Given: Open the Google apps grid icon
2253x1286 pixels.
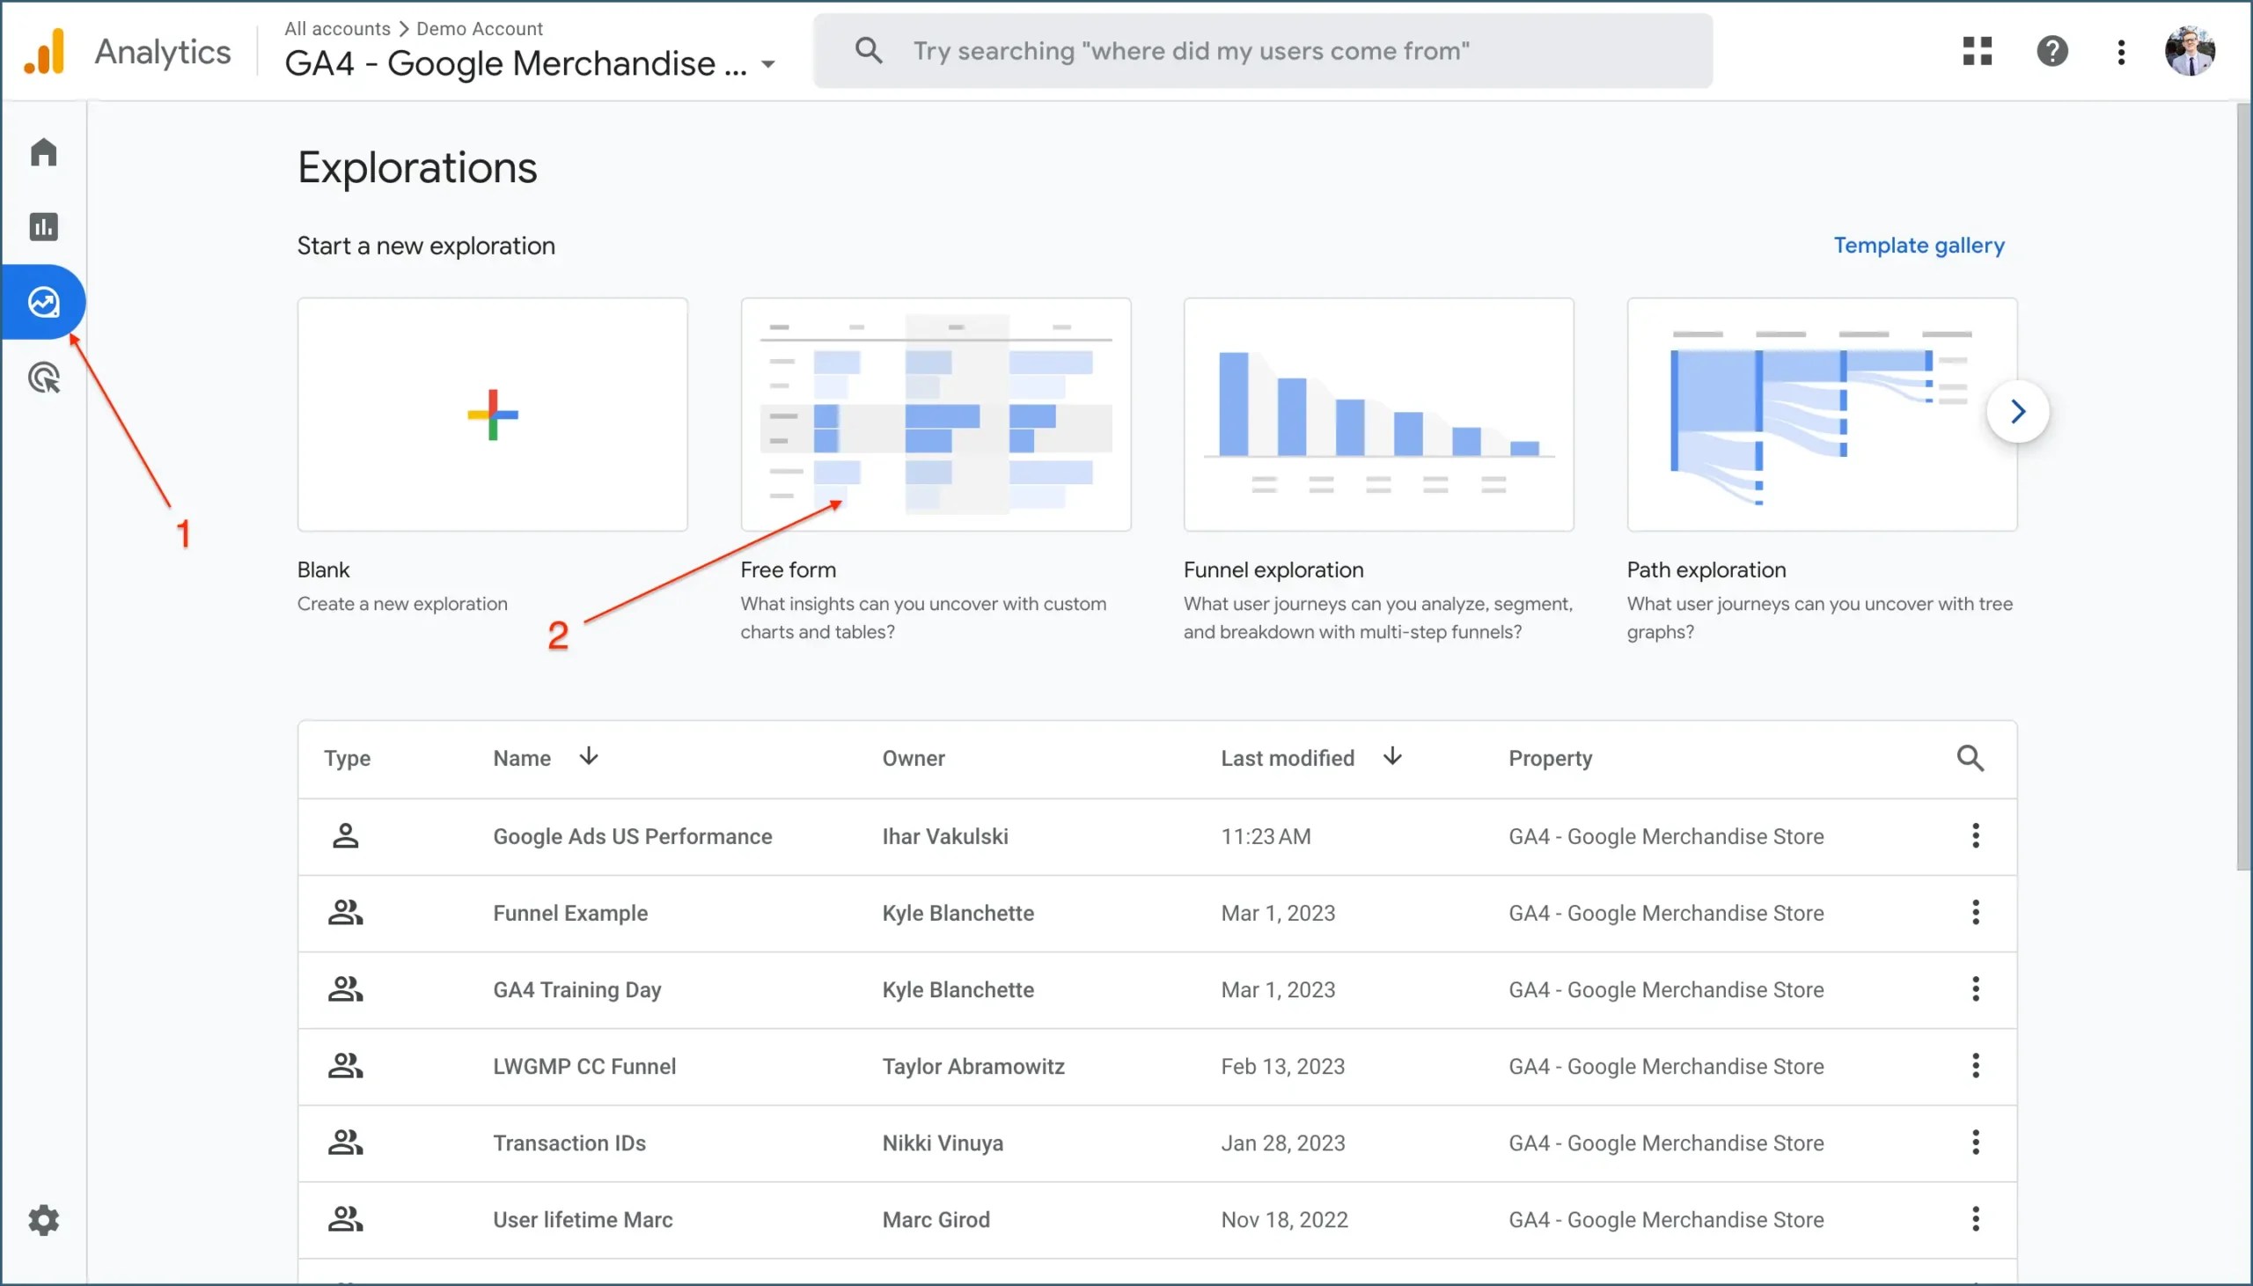Looking at the screenshot, I should coord(1977,51).
